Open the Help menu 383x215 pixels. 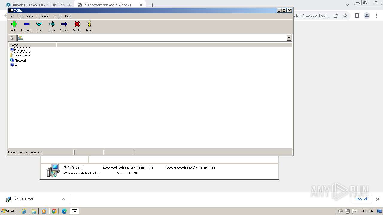(68, 16)
